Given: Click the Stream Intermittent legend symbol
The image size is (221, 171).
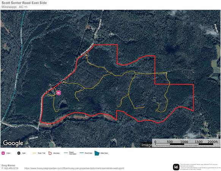Looking at the screenshot, I should tap(66, 153).
